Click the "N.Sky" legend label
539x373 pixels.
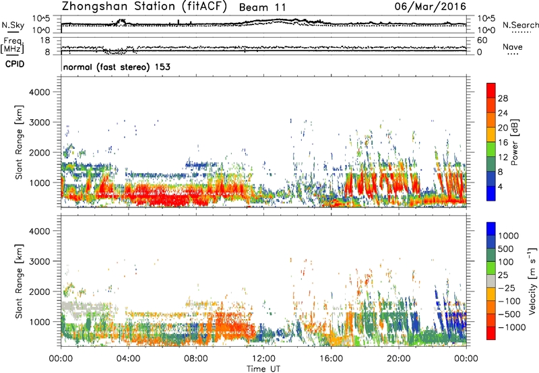[x=13, y=25]
